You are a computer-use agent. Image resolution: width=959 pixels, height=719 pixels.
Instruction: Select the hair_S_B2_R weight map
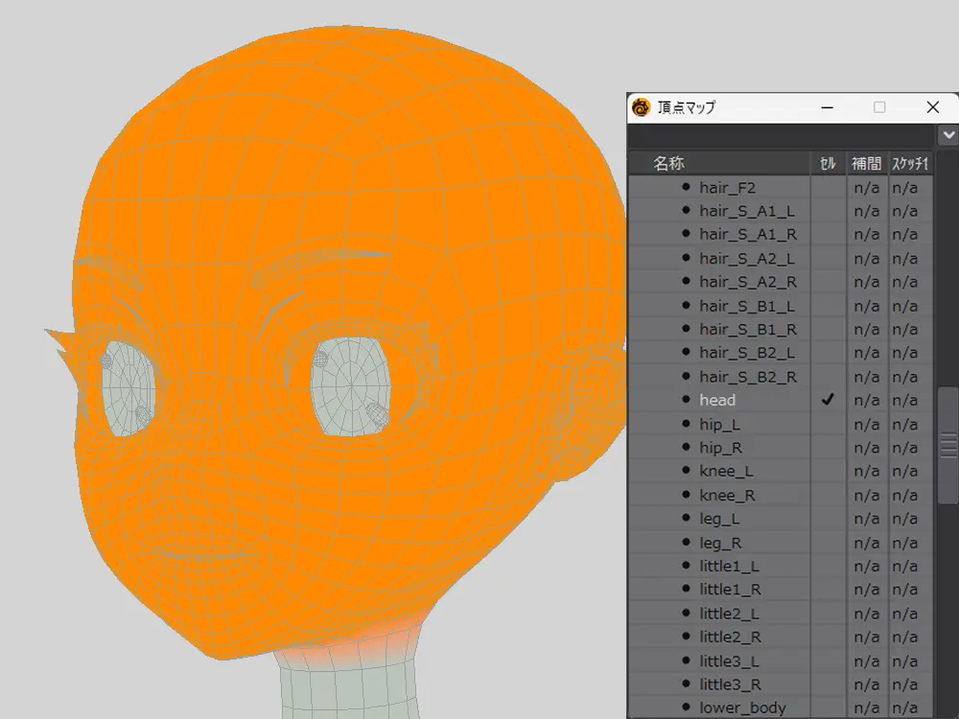coord(748,377)
